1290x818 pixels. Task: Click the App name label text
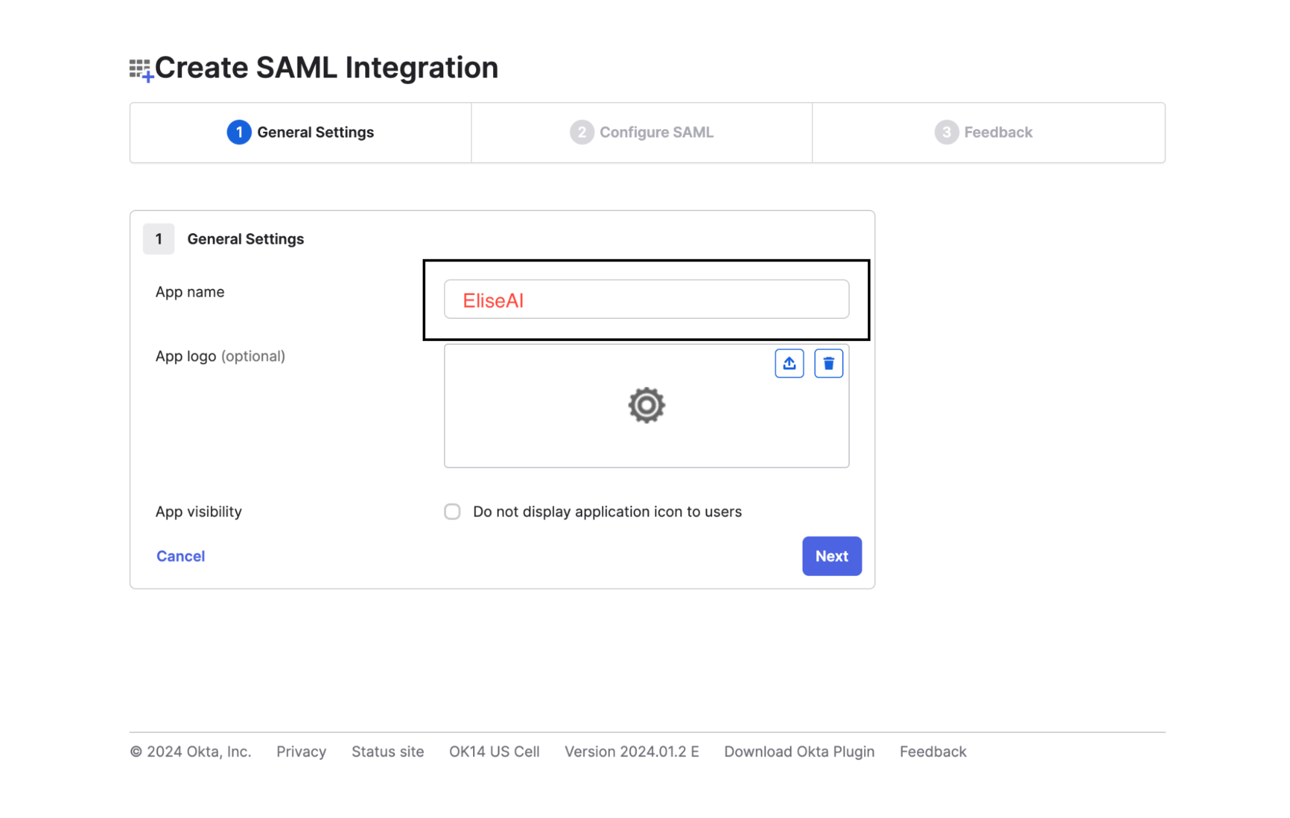tap(190, 292)
